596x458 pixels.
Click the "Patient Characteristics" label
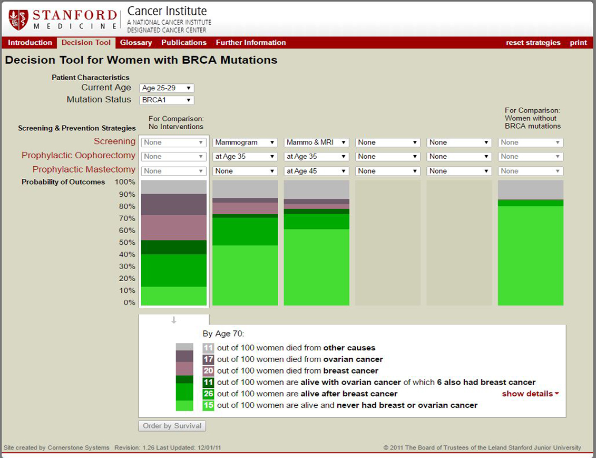tap(91, 77)
